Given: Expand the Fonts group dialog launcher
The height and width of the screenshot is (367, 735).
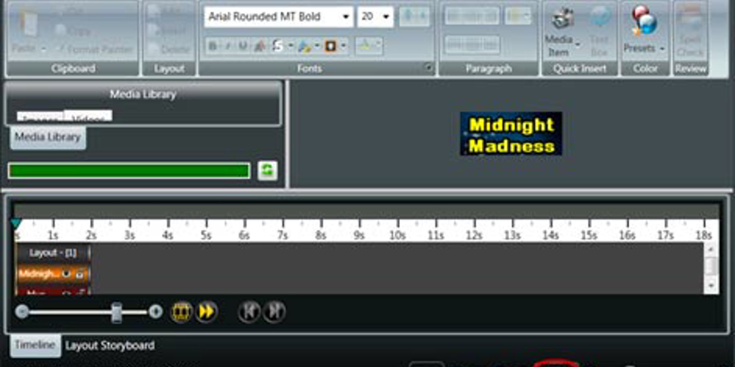Looking at the screenshot, I should [x=428, y=67].
